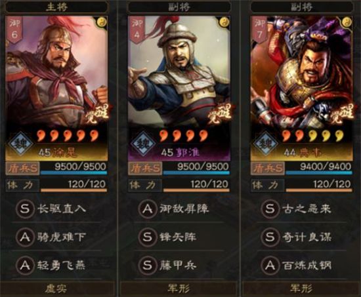
Task: Tap the 魏 faction badge on 典韦's card
Action: 266,144
